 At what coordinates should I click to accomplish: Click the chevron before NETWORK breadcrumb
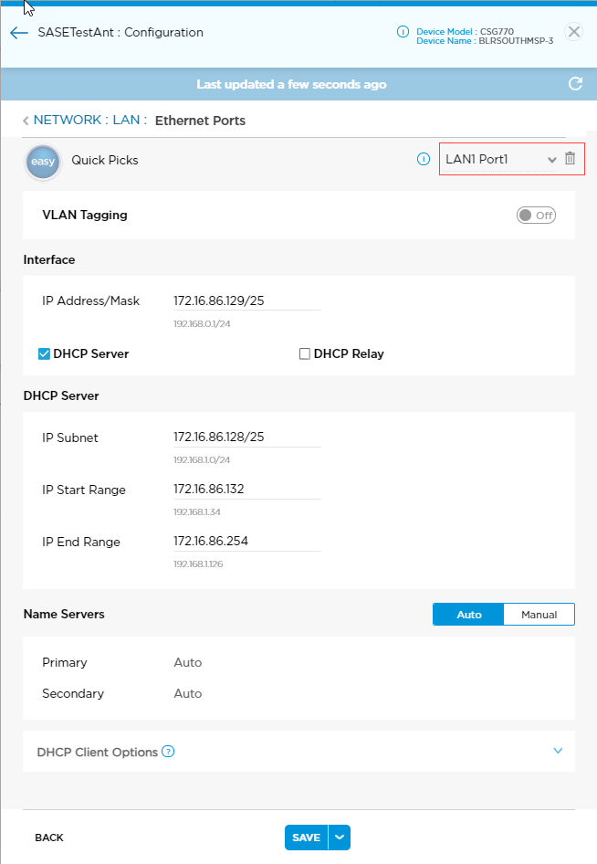point(26,120)
